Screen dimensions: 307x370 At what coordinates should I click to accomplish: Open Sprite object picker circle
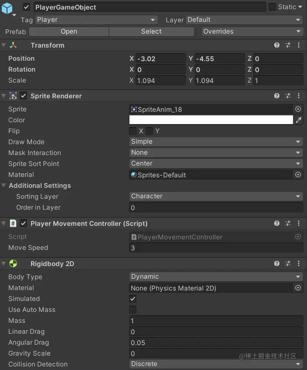(x=298, y=109)
